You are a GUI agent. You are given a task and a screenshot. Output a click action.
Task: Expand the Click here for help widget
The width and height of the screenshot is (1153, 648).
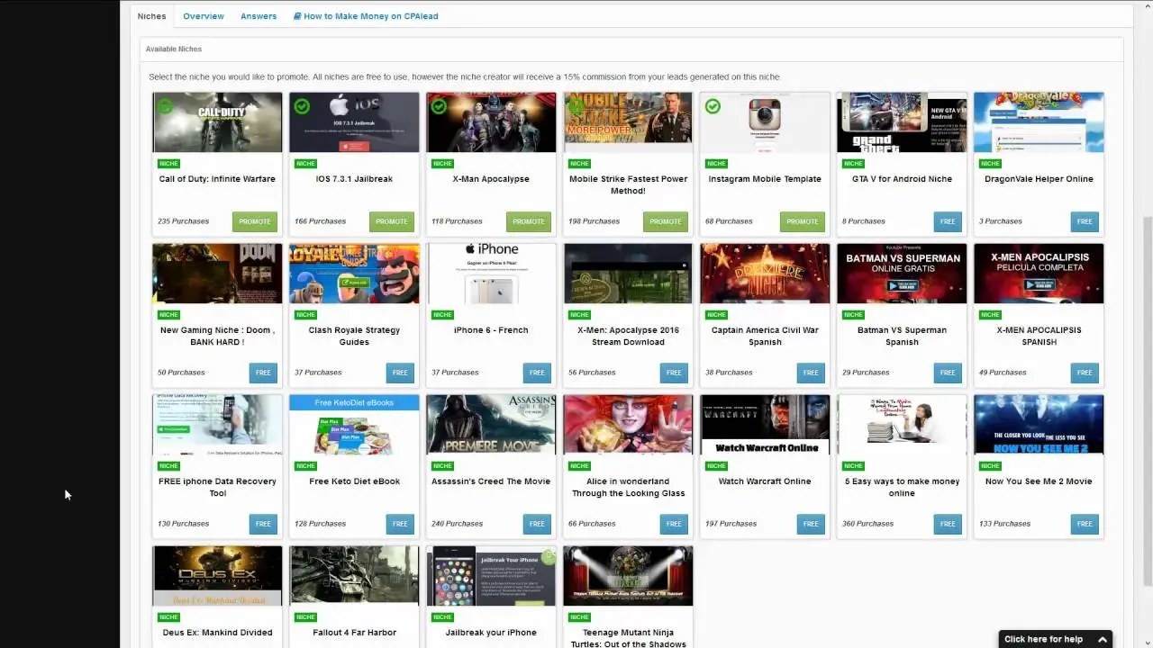tap(1056, 639)
